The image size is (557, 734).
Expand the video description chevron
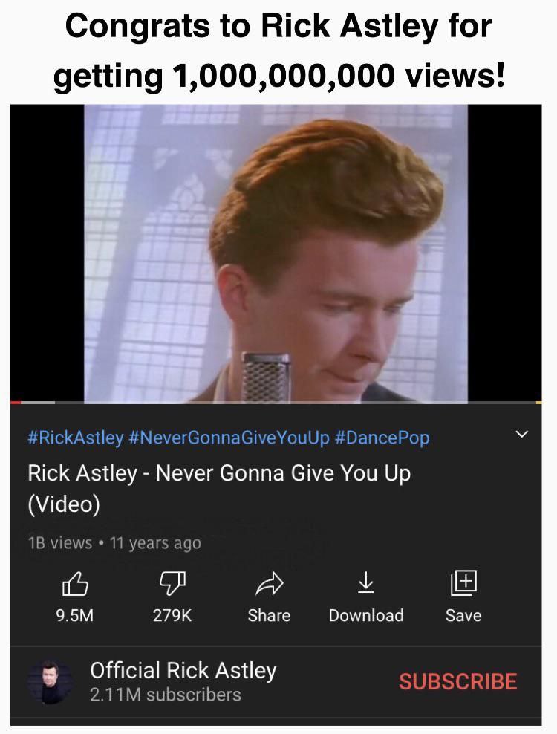click(x=521, y=434)
